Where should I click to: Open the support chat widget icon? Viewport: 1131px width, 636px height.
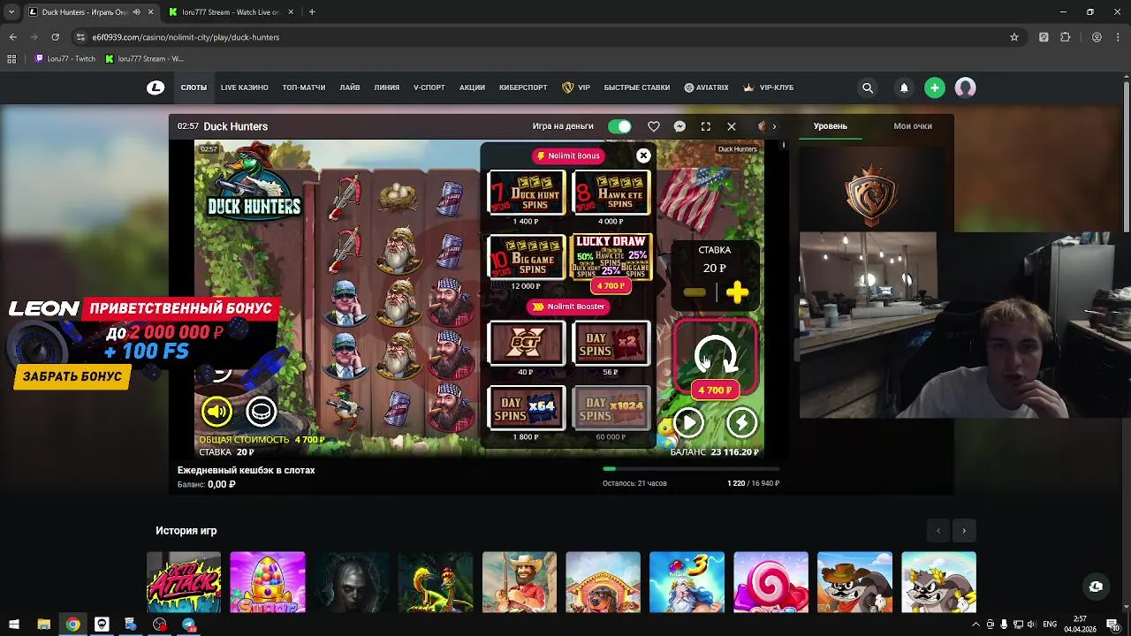[x=1096, y=587]
